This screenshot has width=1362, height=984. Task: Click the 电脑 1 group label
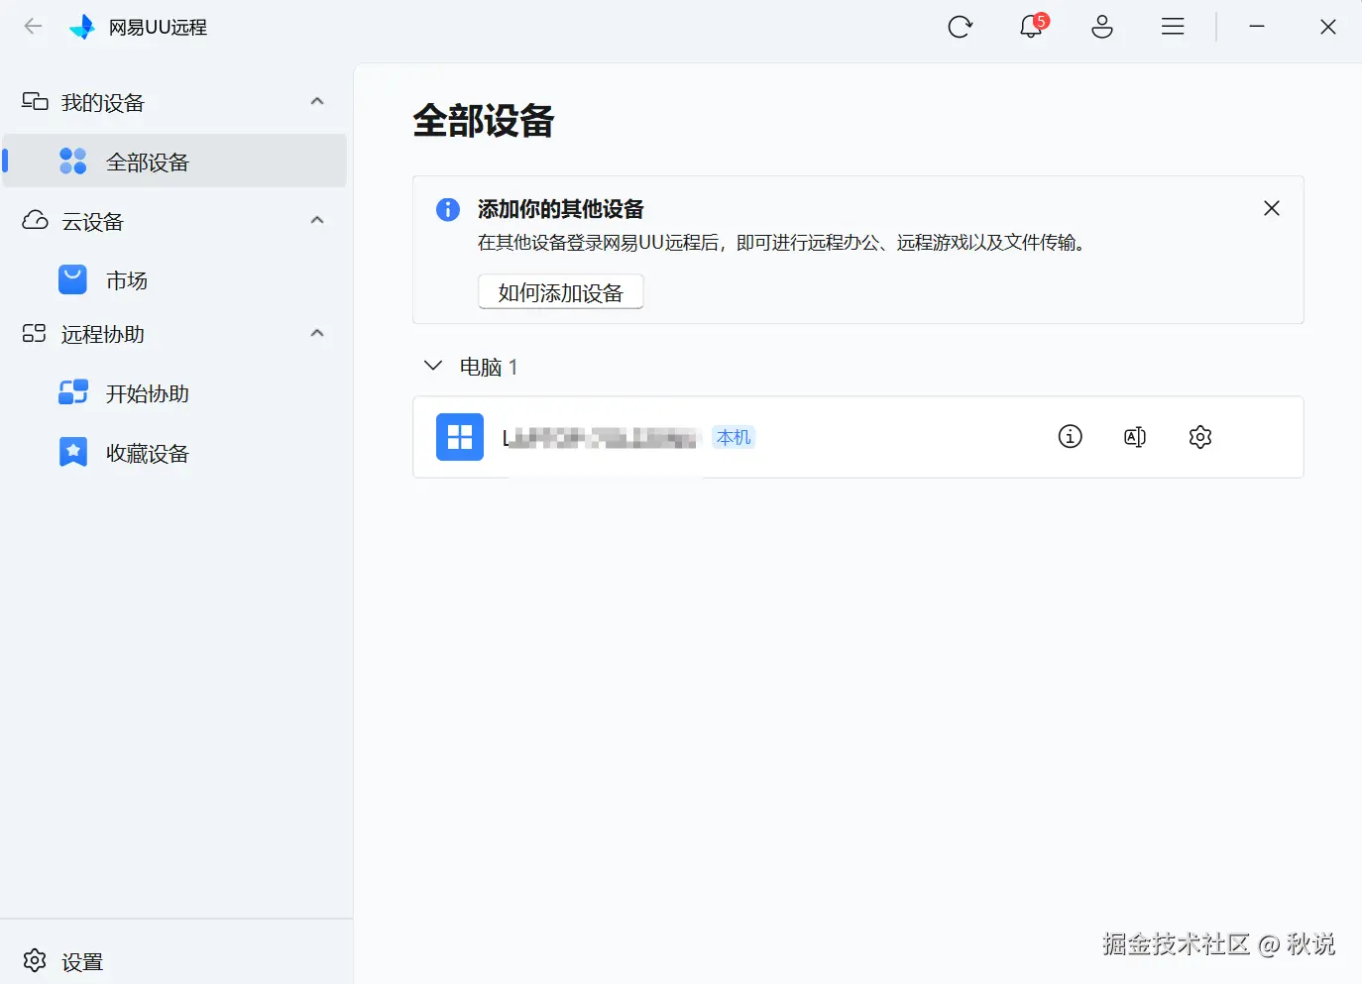tap(489, 367)
